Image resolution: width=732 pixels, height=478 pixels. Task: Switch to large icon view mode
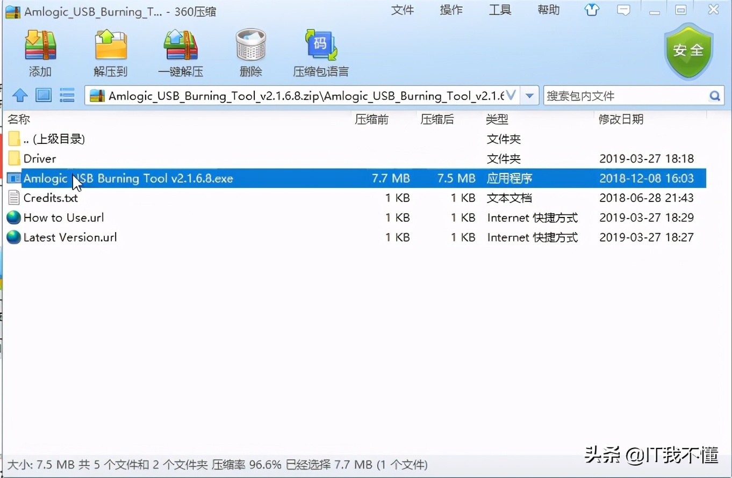click(43, 95)
